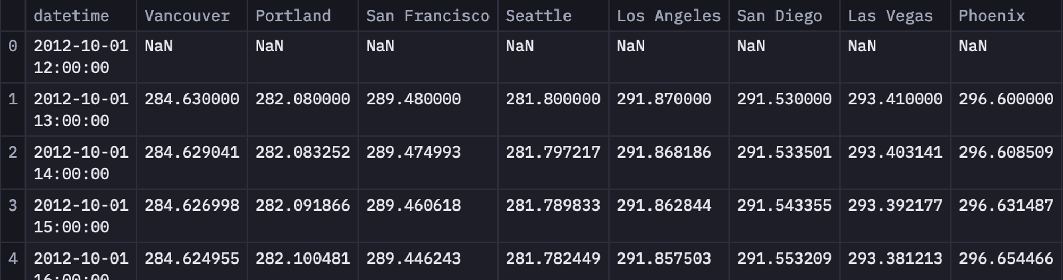The width and height of the screenshot is (1063, 280).
Task: Click San Diego value 291.533501
Action: pos(784,152)
